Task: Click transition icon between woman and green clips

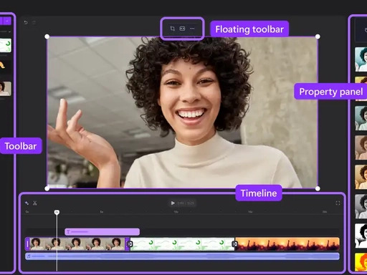Action: [x=130, y=244]
